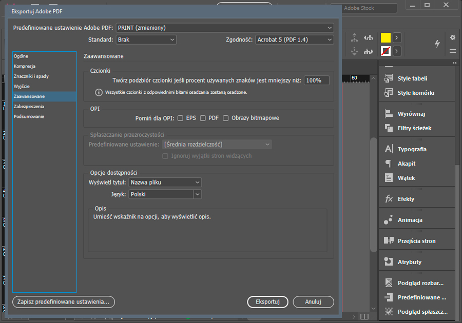Expand the stroke swatch arrow
This screenshot has width=462, height=323.
tap(397, 51)
